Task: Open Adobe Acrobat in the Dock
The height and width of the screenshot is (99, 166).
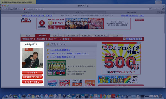Action: (113, 96)
